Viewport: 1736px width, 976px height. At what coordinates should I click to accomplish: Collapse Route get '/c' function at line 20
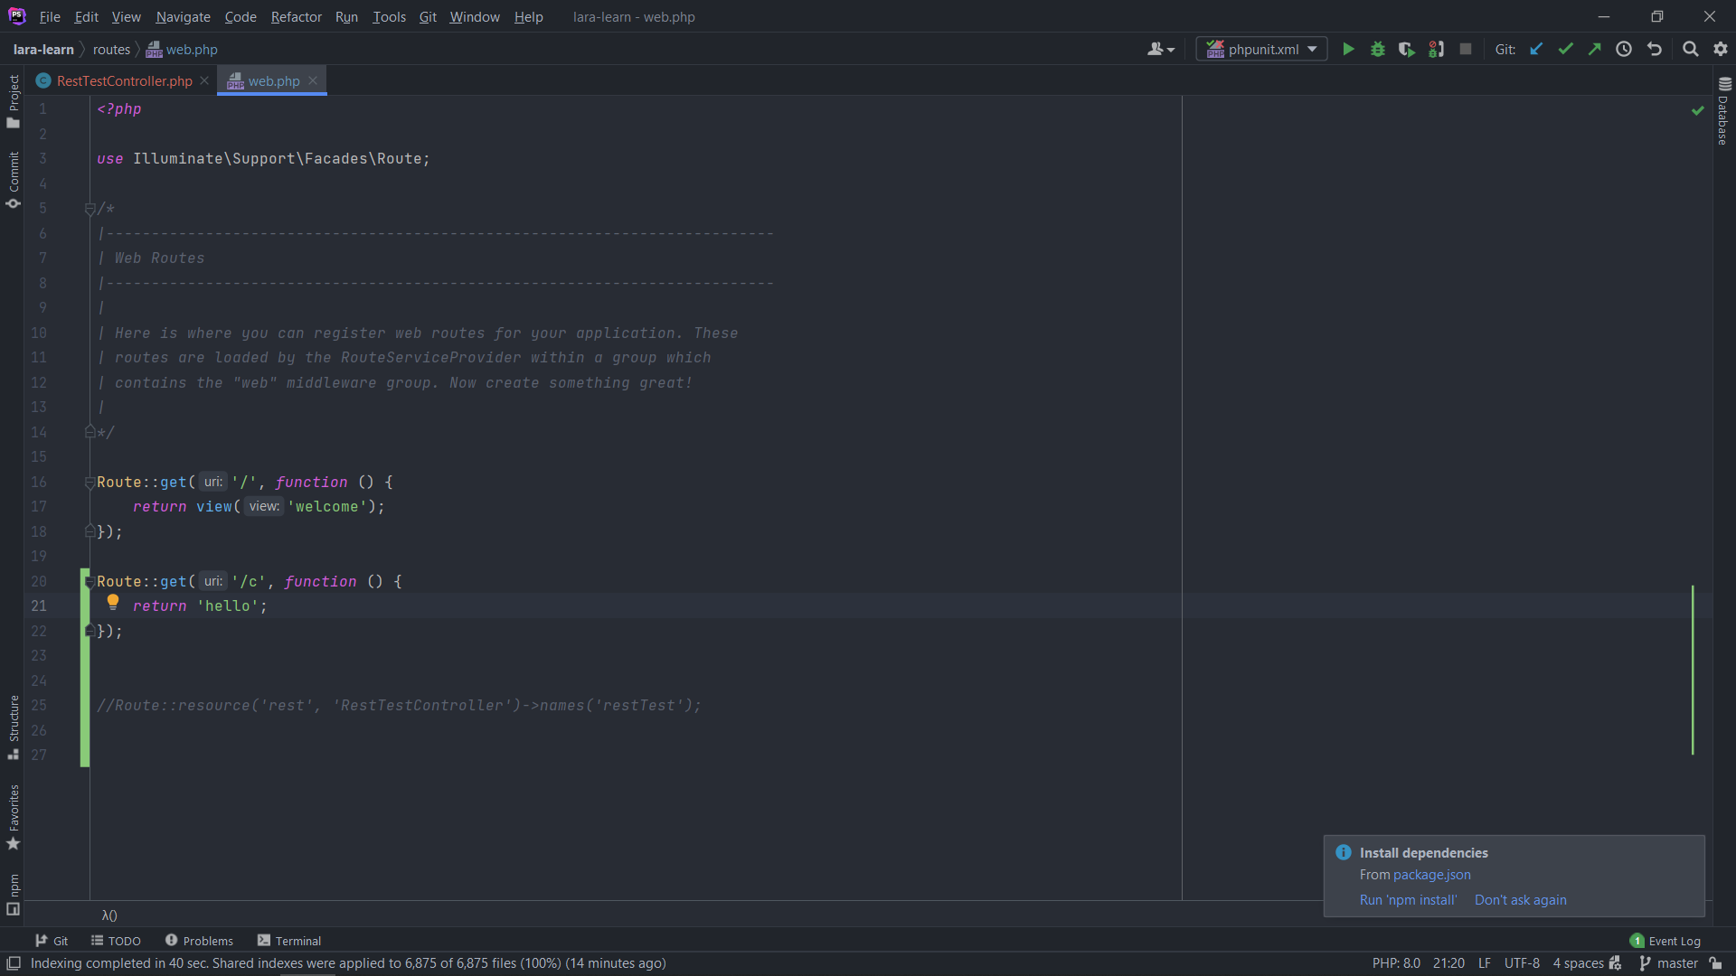click(90, 582)
